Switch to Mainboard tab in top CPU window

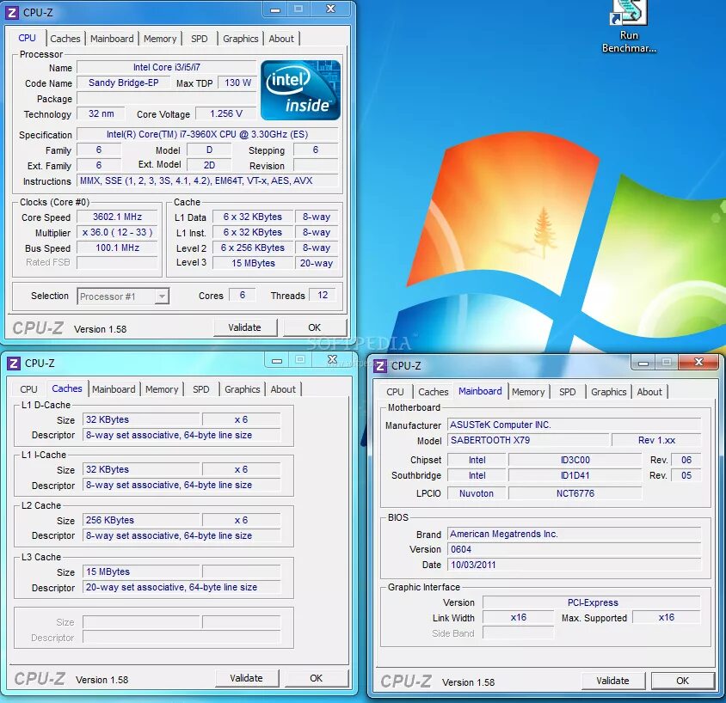coord(112,39)
